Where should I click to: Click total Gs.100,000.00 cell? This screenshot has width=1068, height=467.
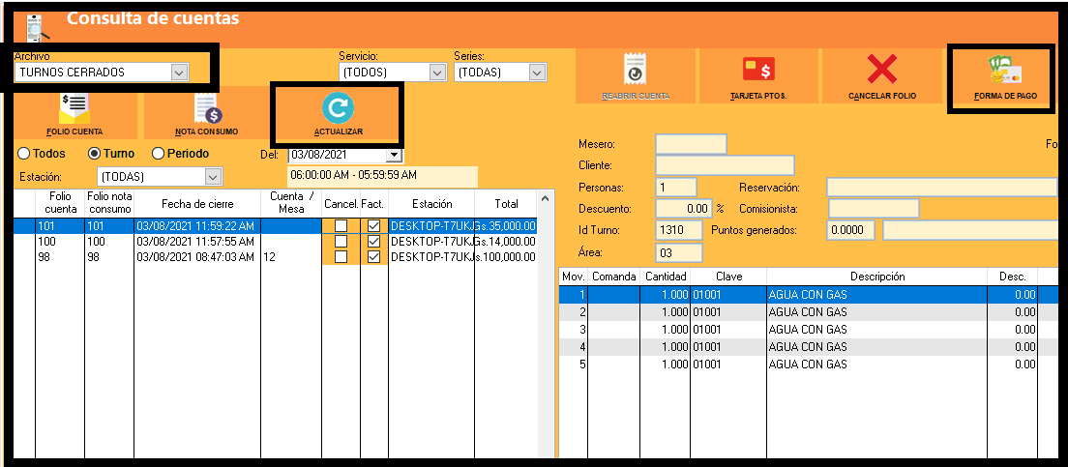(506, 256)
